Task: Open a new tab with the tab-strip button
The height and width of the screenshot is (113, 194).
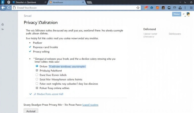Action: (x=89, y=2)
